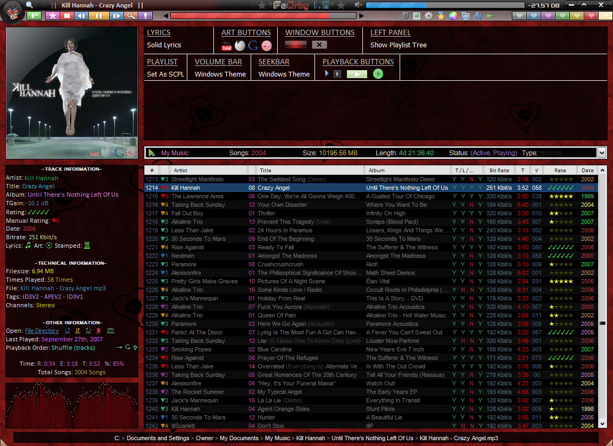Click the green open folder icon
The width and height of the screenshot is (613, 446).
[111, 331]
